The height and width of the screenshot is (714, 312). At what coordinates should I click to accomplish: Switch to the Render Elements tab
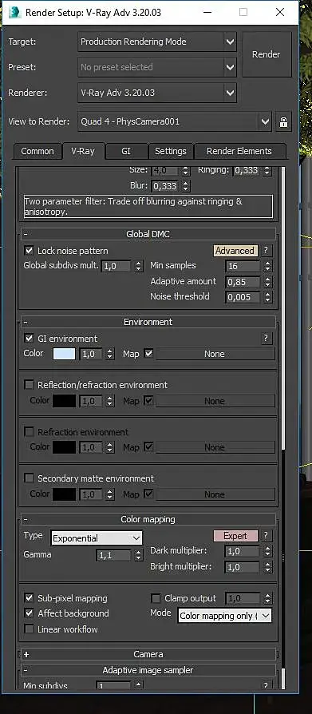pos(239,151)
